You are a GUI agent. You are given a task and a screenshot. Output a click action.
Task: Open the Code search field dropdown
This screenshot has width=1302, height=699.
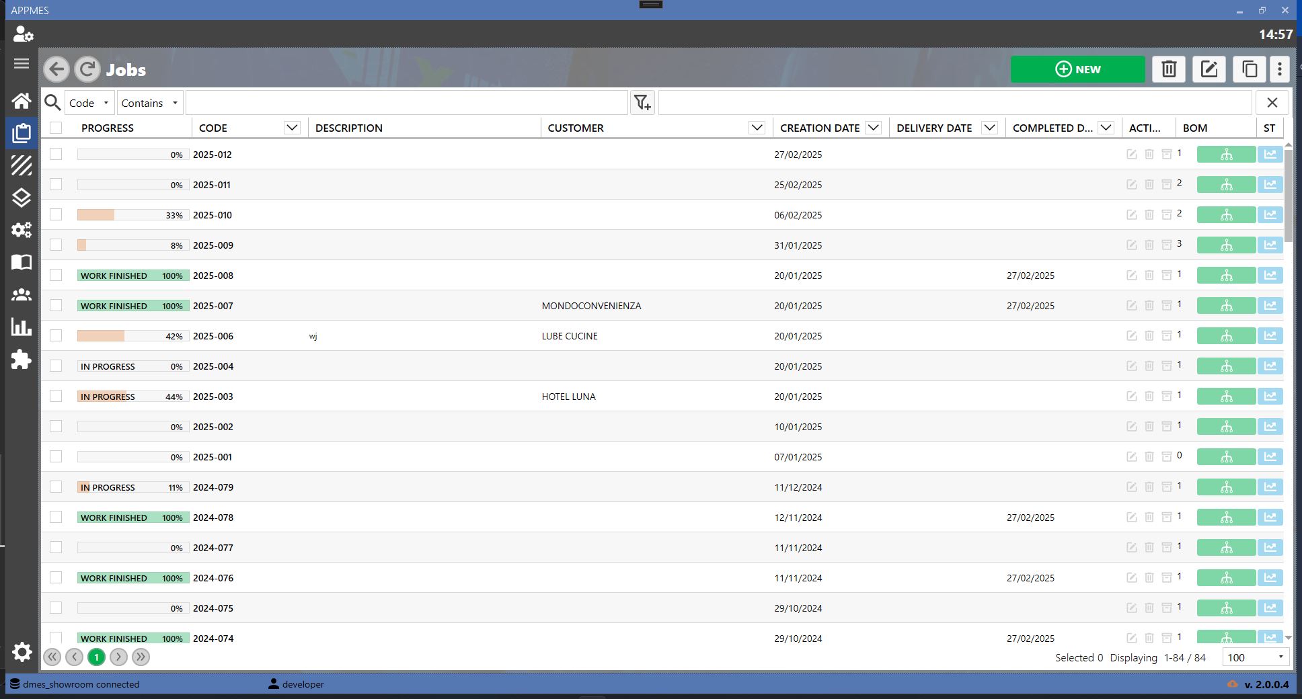(89, 103)
